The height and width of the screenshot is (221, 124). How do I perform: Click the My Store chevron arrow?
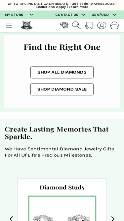[31, 15]
